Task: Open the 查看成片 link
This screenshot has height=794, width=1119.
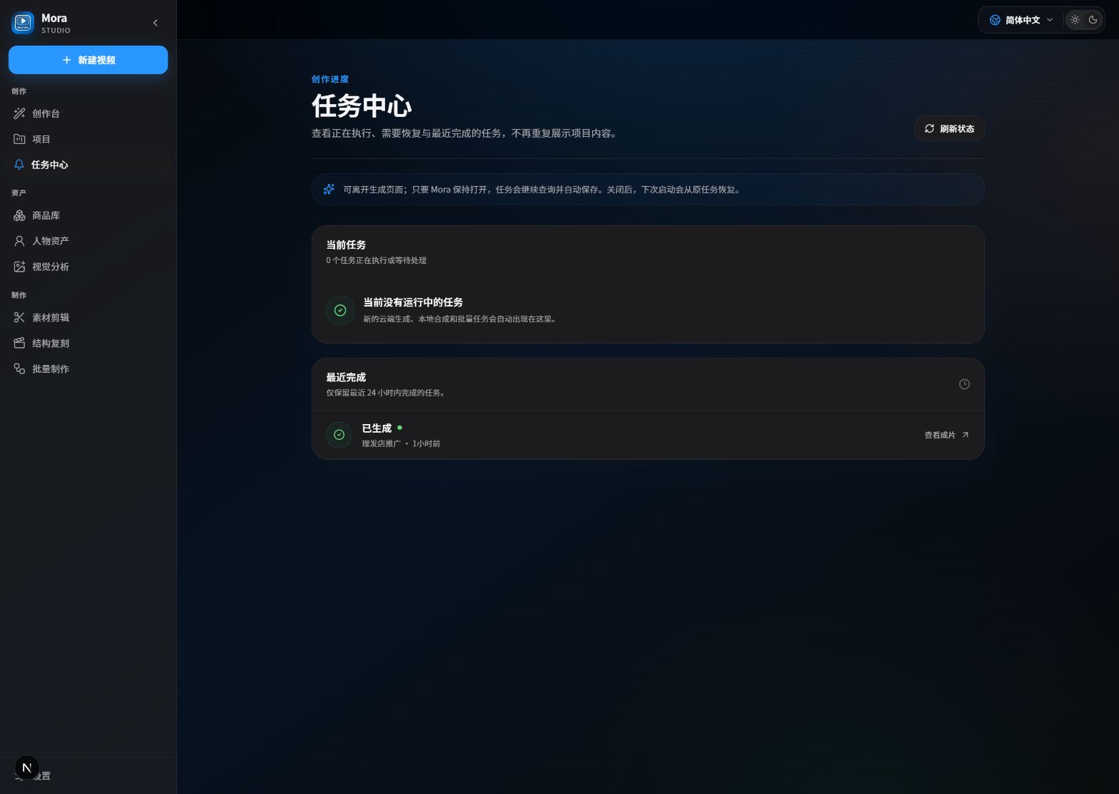Action: tap(946, 435)
